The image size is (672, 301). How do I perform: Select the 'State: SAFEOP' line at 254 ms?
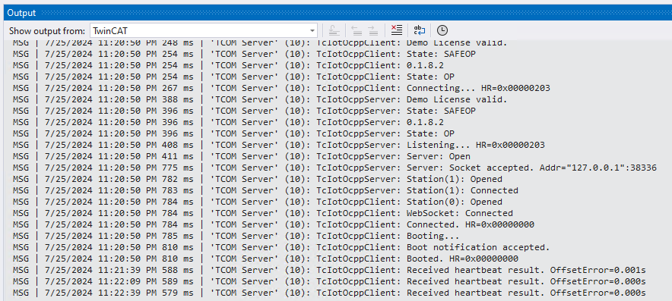coord(244,54)
